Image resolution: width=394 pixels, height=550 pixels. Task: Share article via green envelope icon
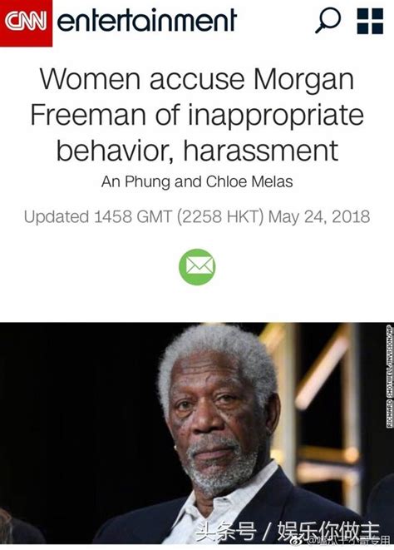197,266
